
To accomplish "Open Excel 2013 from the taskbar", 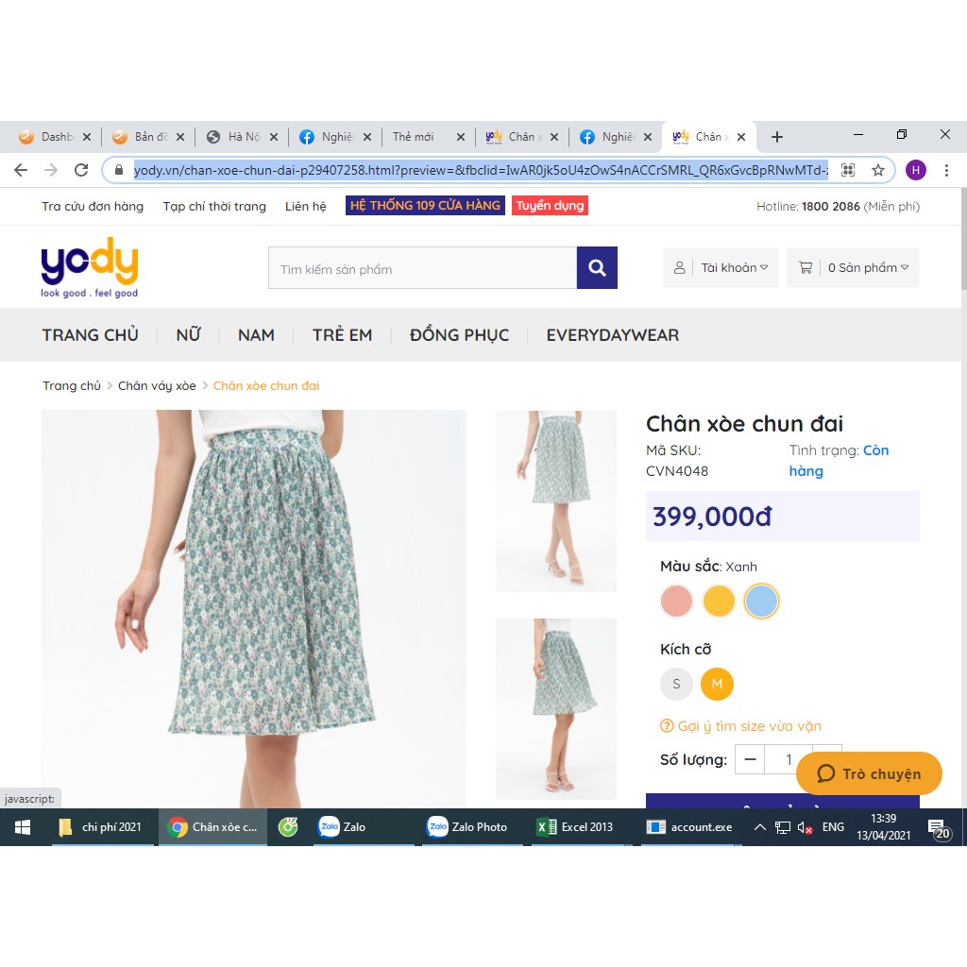I will click(x=576, y=827).
